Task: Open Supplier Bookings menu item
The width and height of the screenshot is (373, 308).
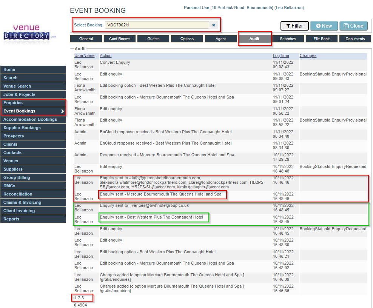Action: (x=33, y=128)
